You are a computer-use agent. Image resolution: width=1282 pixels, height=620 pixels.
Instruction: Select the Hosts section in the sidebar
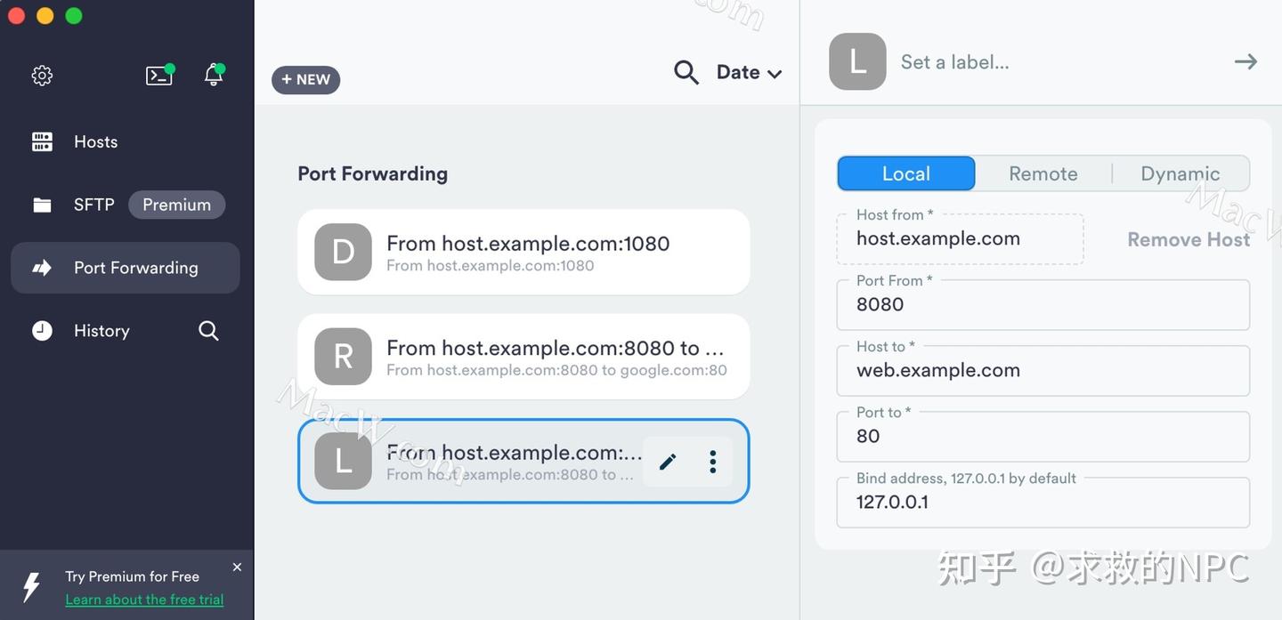(95, 141)
